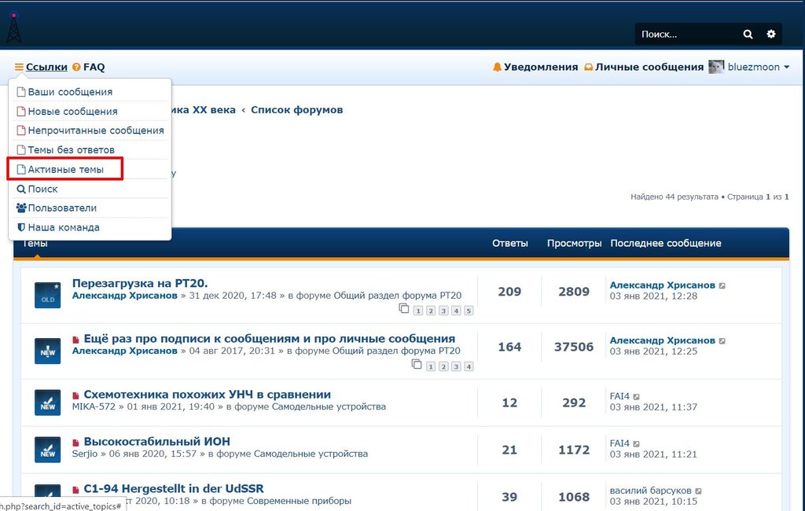Expand the bluezmoon user dropdown arrow
Viewport: 805px width, 511px height.
[x=786, y=68]
